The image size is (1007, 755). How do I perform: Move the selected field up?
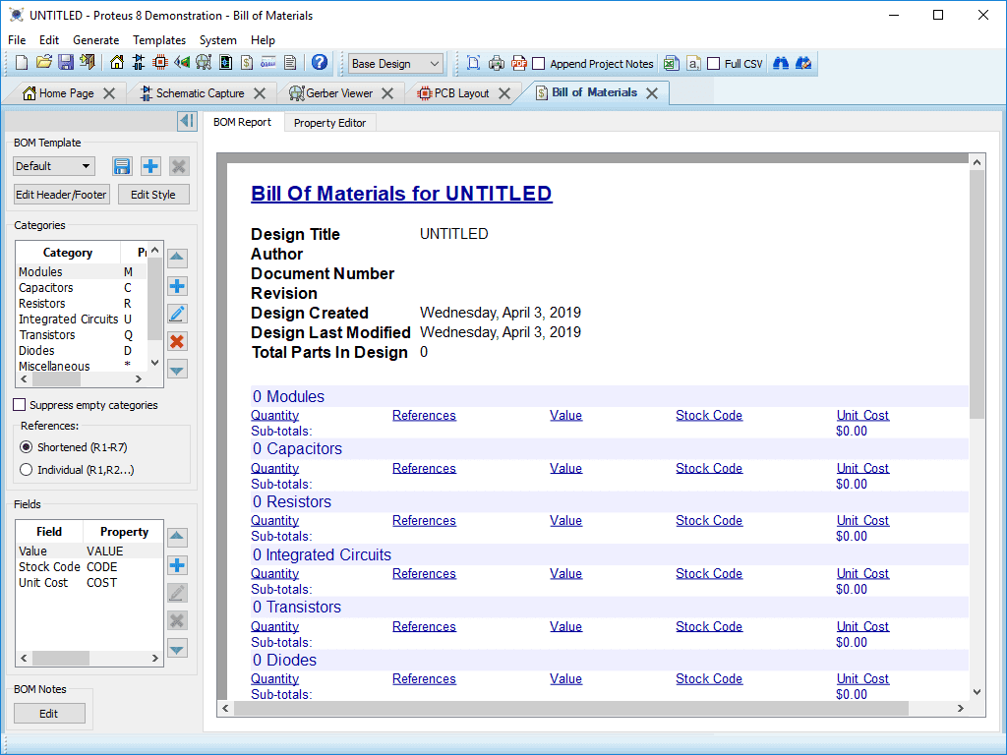177,538
